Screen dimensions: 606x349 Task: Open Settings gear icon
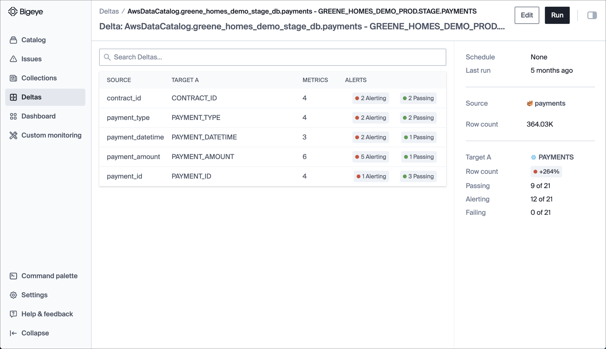pyautogui.click(x=13, y=295)
